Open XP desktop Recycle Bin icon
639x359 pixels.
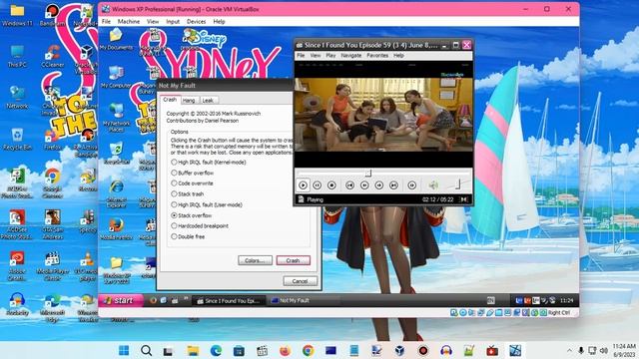coord(116,154)
